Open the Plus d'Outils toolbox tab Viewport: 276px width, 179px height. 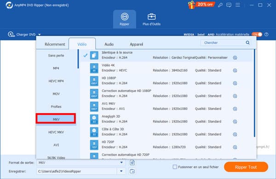point(151,19)
